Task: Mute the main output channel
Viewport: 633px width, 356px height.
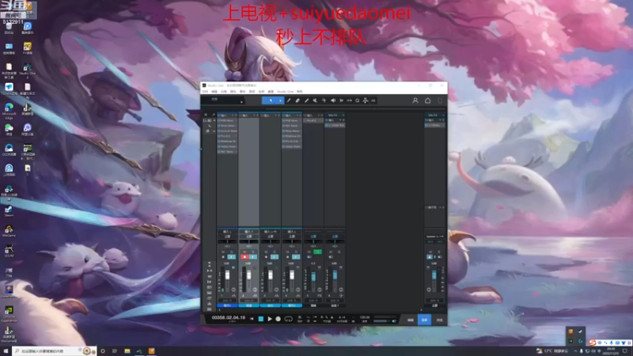Action: pos(430,252)
